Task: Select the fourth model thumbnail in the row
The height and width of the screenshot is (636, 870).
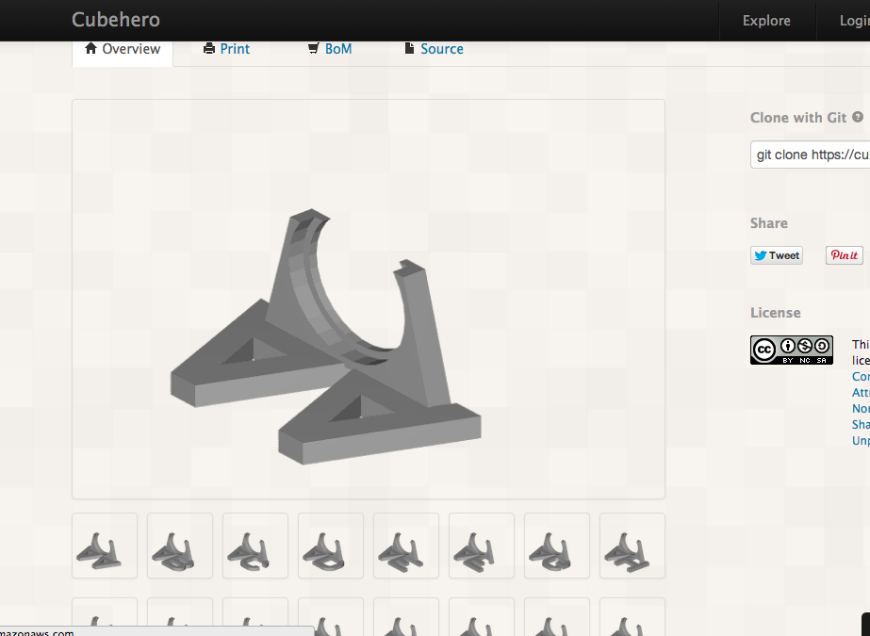Action: point(331,546)
